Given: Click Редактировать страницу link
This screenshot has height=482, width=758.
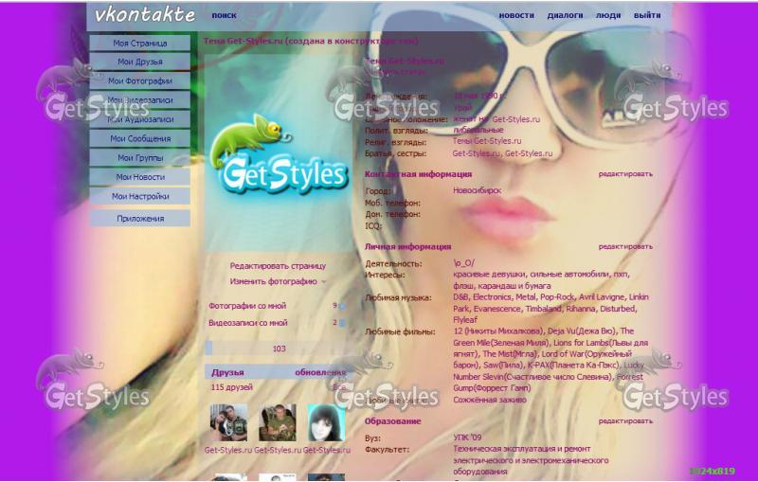Looking at the screenshot, I should pos(278,266).
